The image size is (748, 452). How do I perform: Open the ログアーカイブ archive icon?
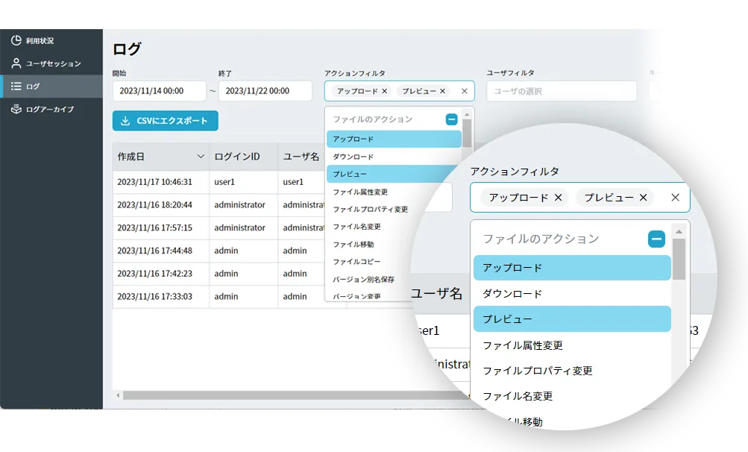click(x=16, y=110)
